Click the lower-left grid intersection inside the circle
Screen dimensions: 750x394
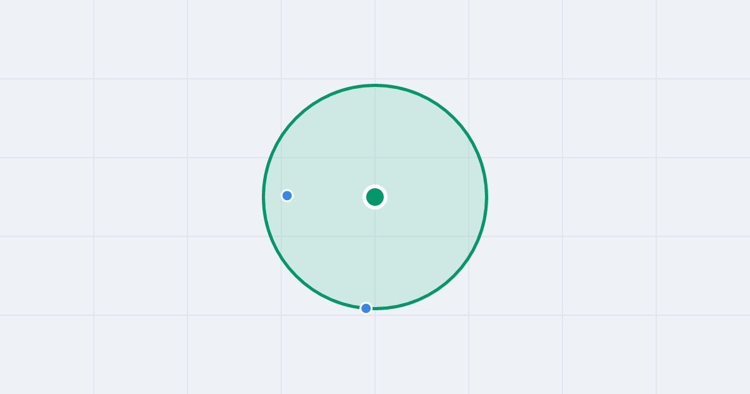[x=281, y=236]
